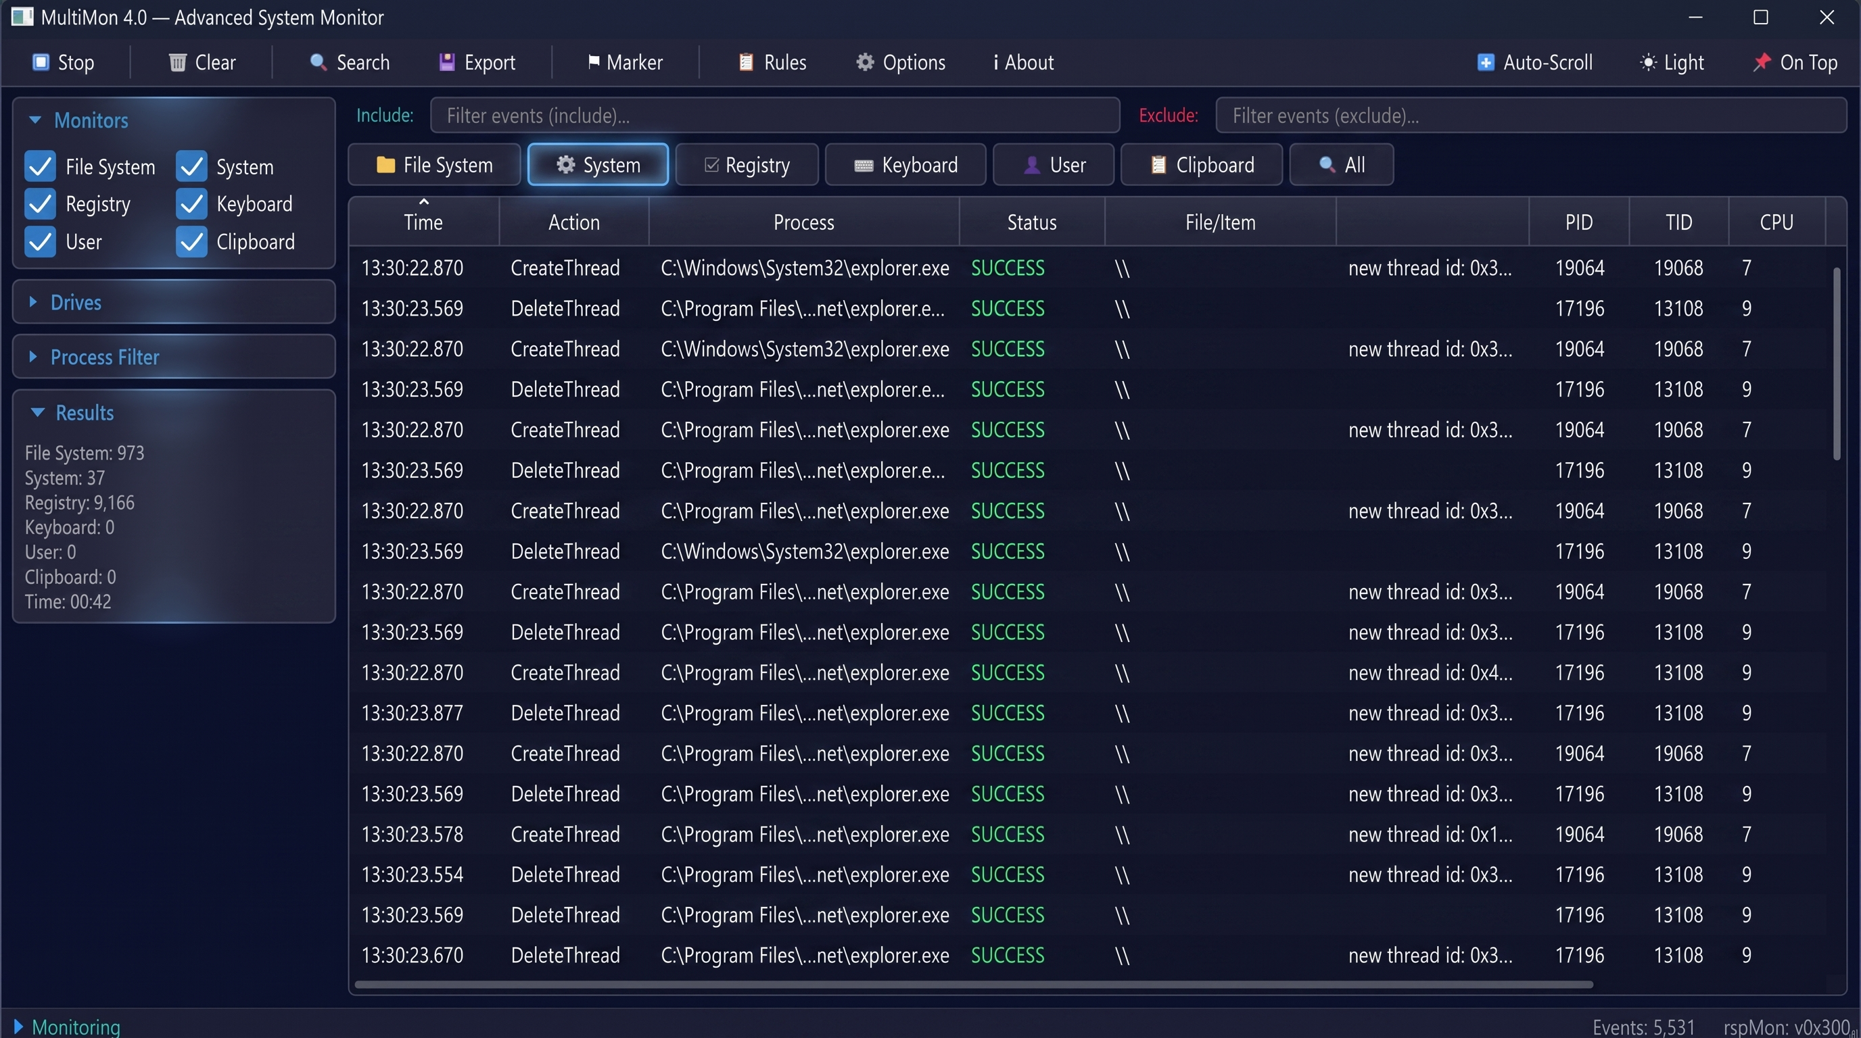Switch theme with the Light sun icon
The height and width of the screenshot is (1038, 1861).
point(1648,63)
